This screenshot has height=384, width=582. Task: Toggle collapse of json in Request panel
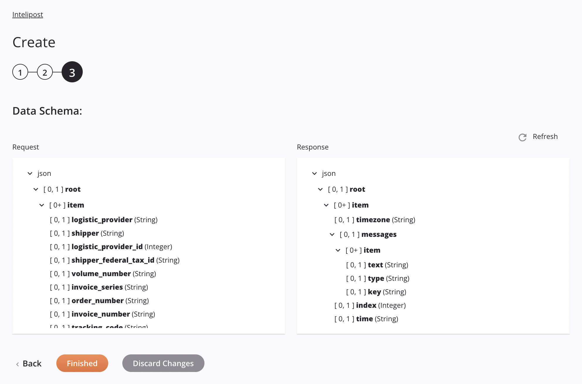(x=29, y=173)
